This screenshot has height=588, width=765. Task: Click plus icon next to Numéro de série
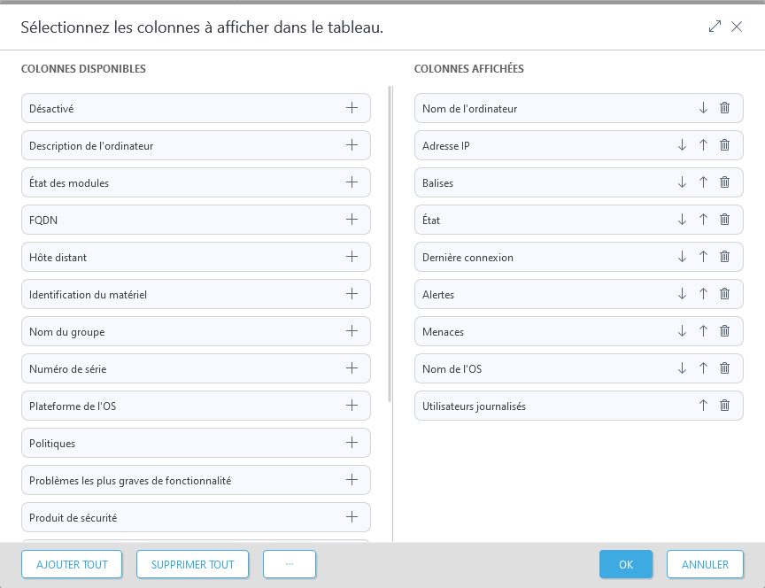[x=352, y=368]
